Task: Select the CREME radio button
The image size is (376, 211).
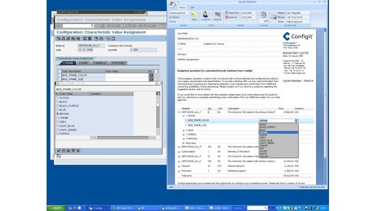Action: 57,118
